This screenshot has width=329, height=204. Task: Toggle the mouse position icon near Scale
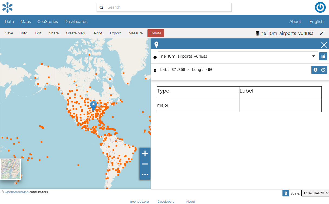(x=286, y=193)
